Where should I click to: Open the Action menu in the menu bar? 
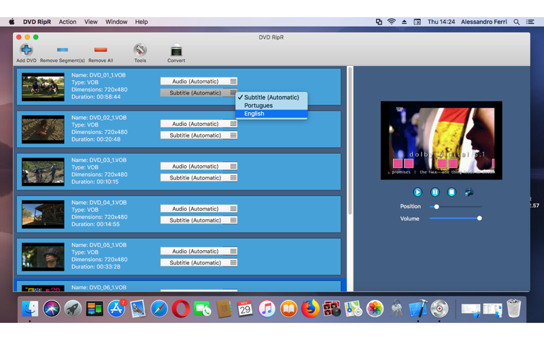(67, 22)
